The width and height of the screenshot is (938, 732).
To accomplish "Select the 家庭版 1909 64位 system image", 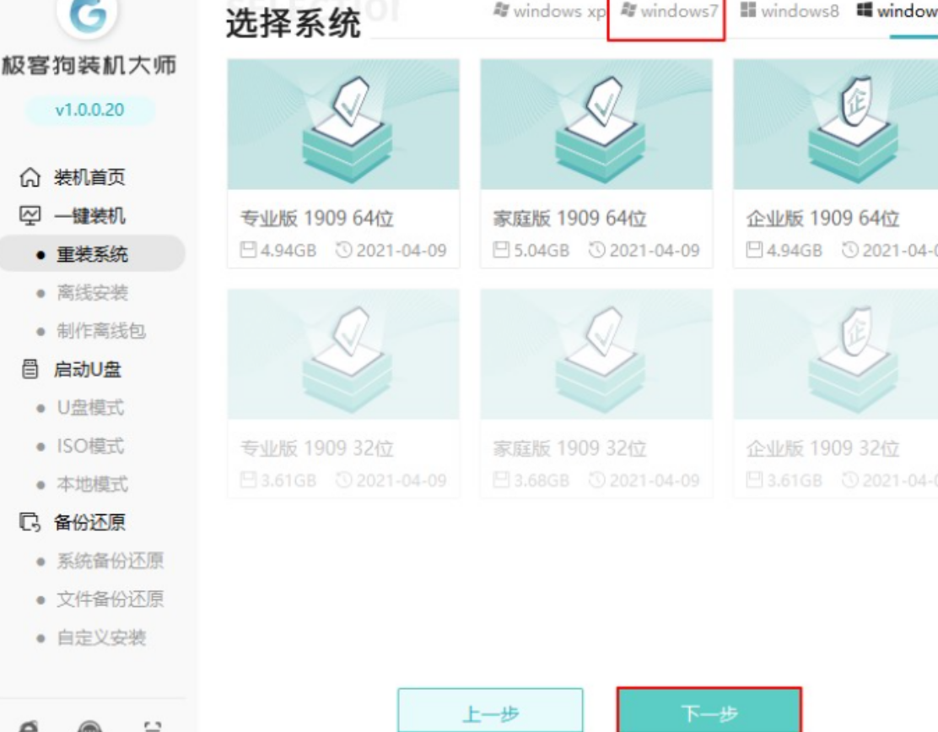I will pos(596,124).
